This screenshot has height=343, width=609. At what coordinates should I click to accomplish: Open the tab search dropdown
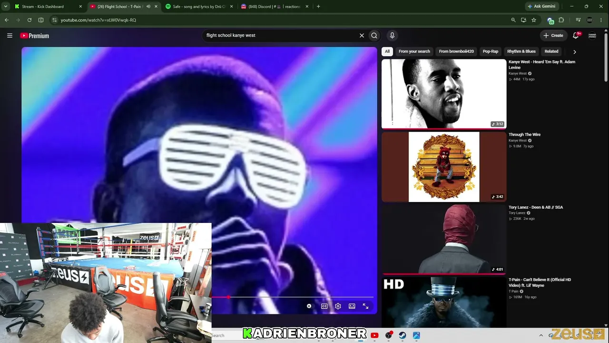[x=6, y=7]
